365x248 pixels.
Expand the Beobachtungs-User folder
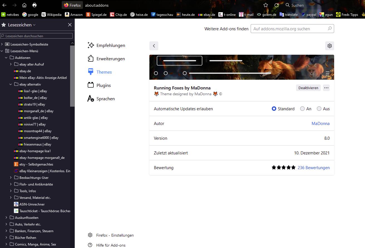click(x=11, y=178)
